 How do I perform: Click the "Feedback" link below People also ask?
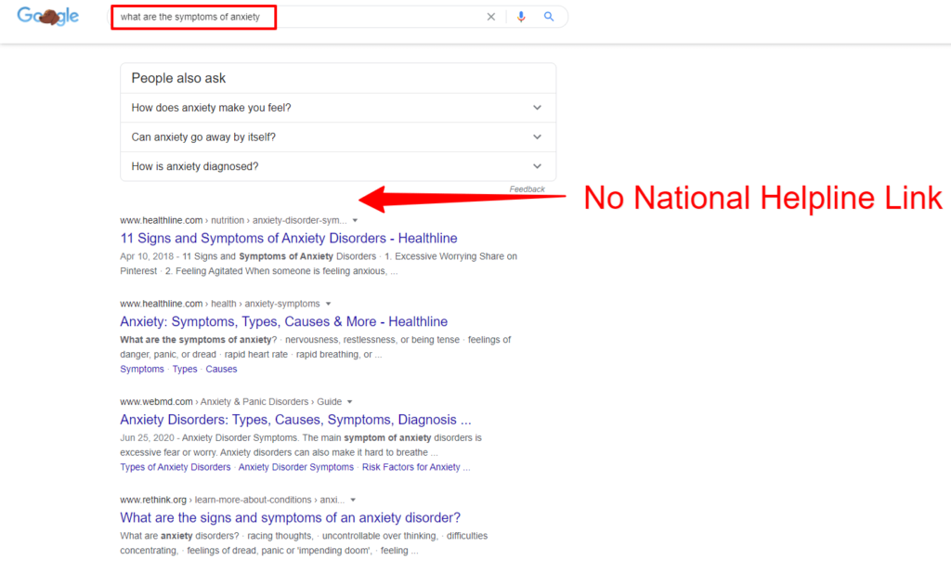[527, 189]
